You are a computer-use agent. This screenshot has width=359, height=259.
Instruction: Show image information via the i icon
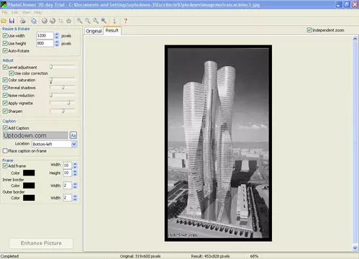[114, 21]
